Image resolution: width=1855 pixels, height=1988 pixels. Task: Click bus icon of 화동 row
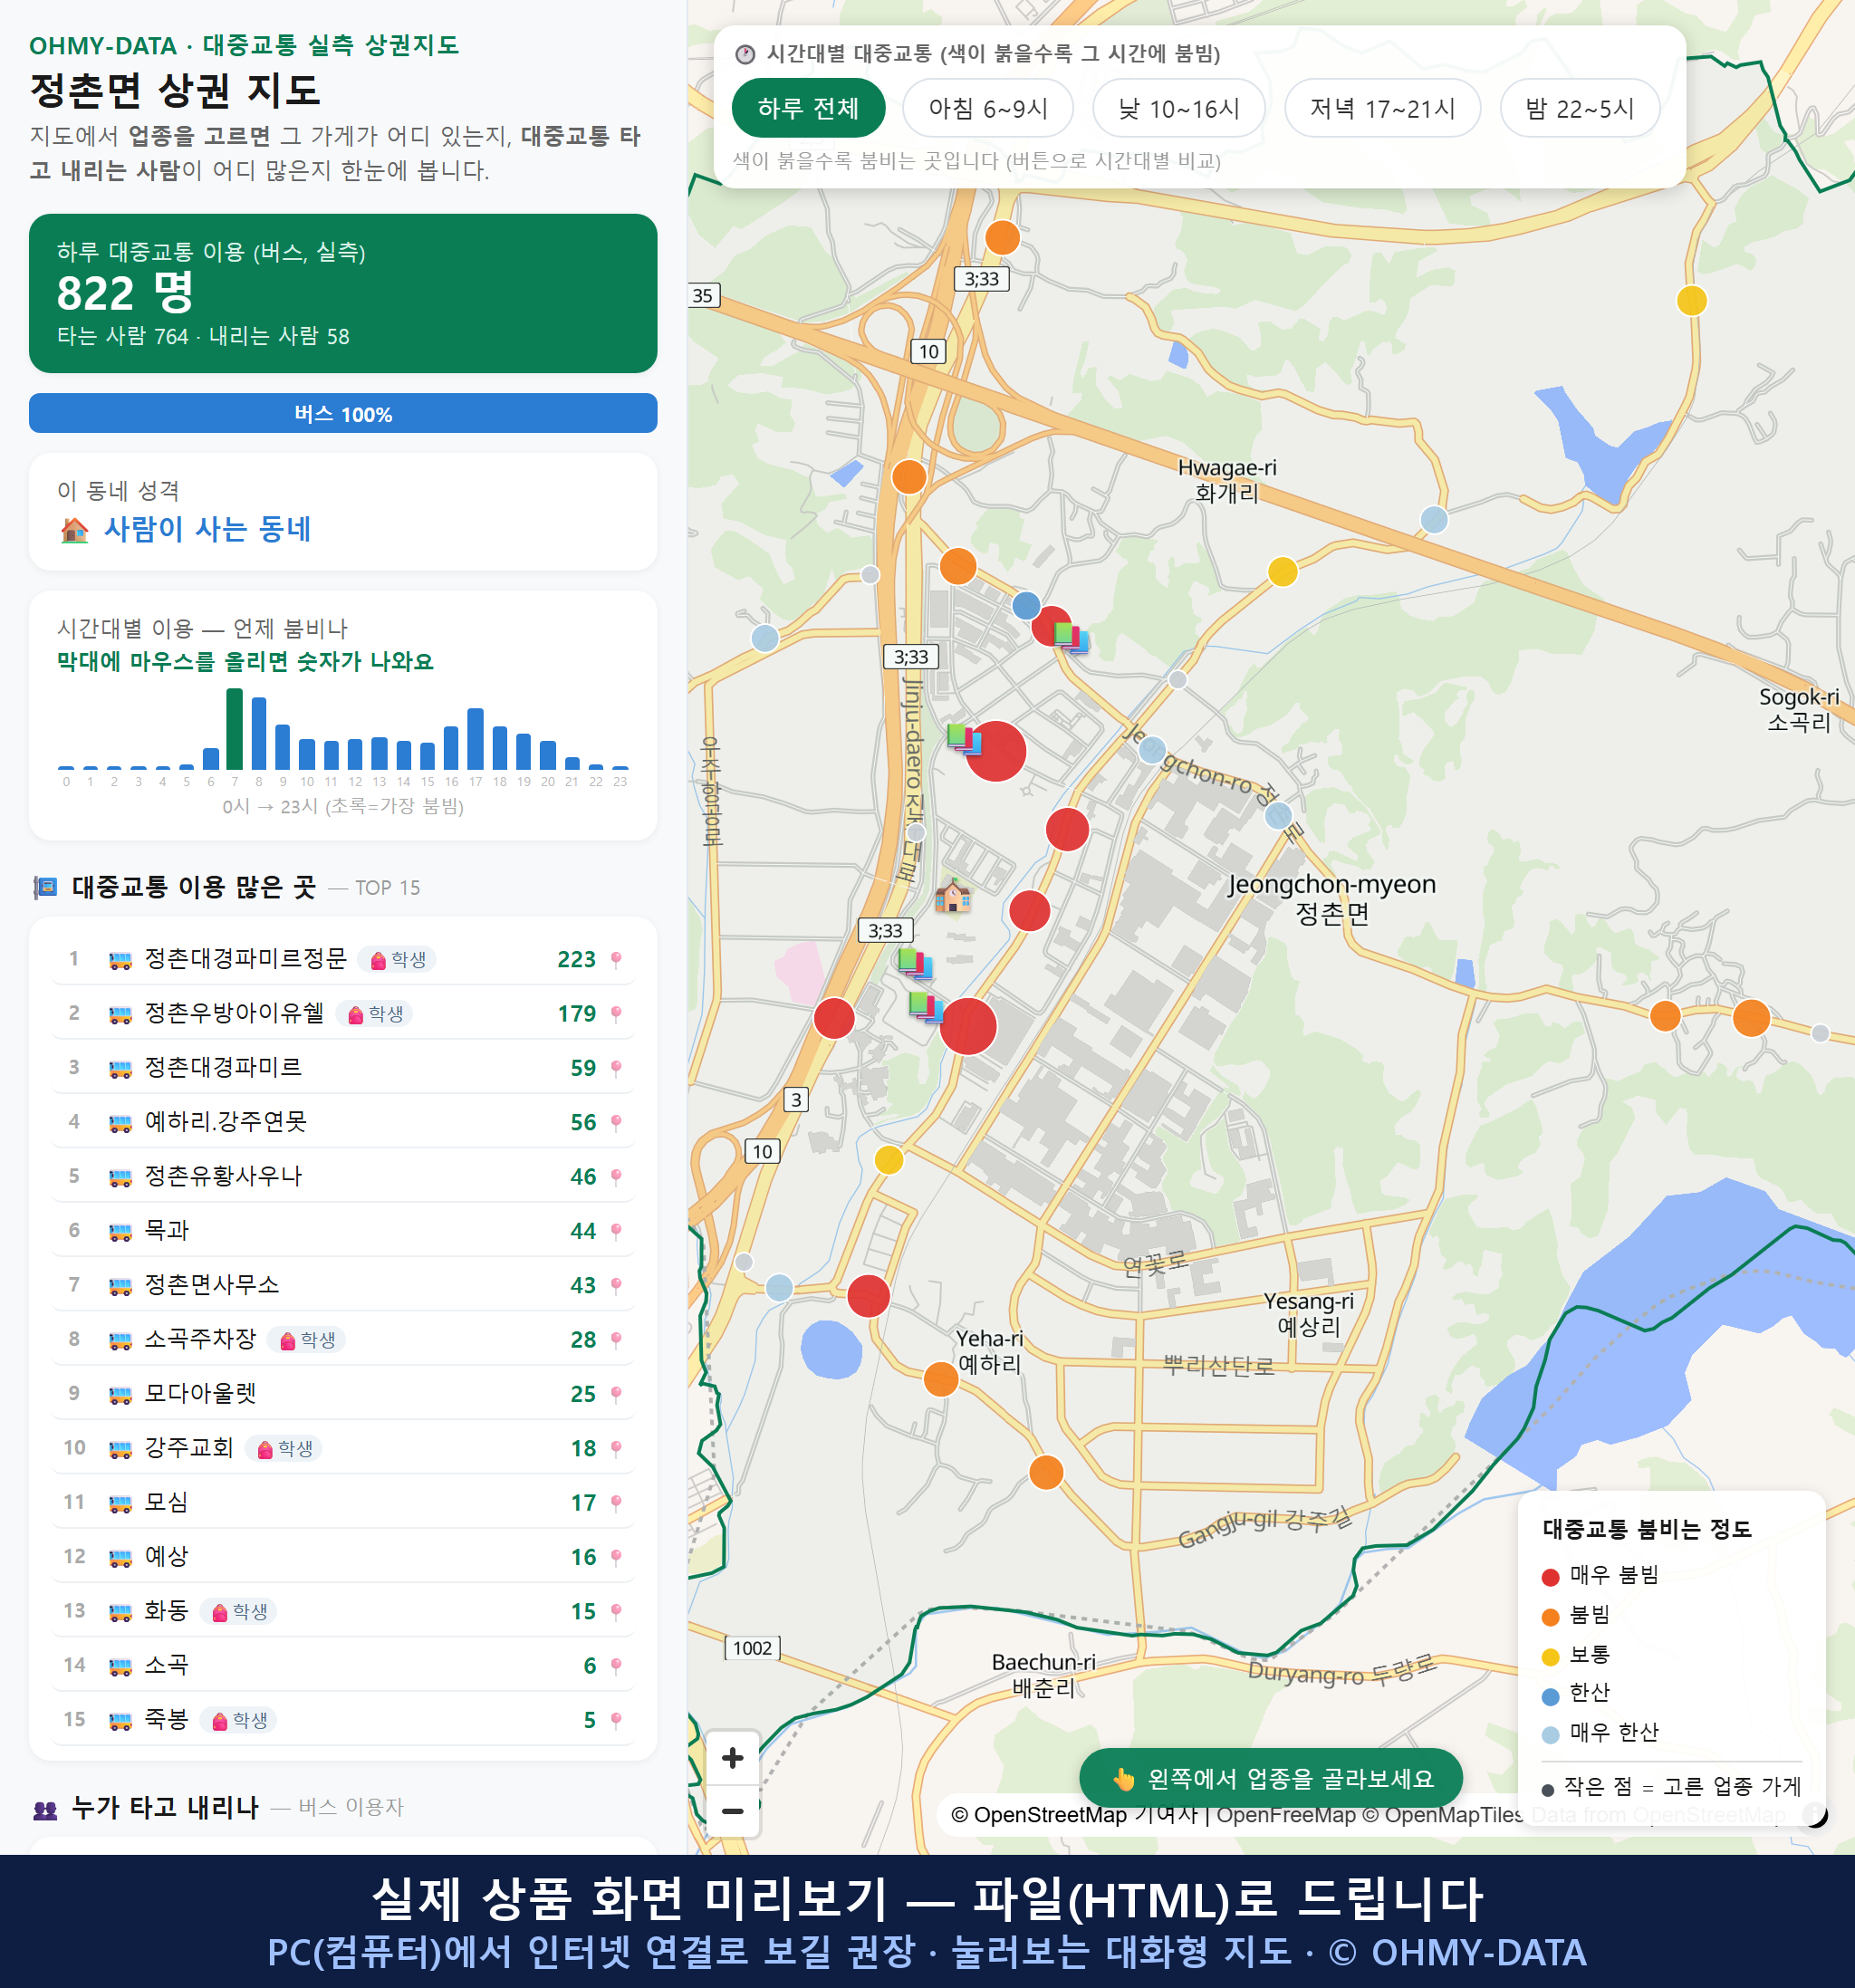[x=120, y=1611]
